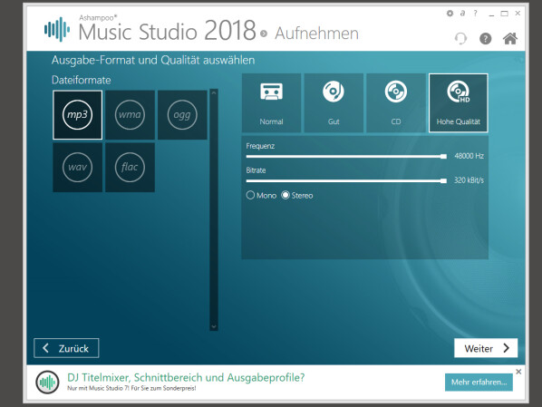
Task: Select the mp3 file format
Action: point(77,115)
